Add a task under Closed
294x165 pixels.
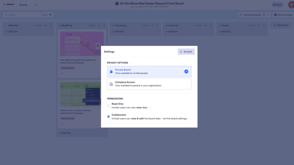(x=225, y=31)
